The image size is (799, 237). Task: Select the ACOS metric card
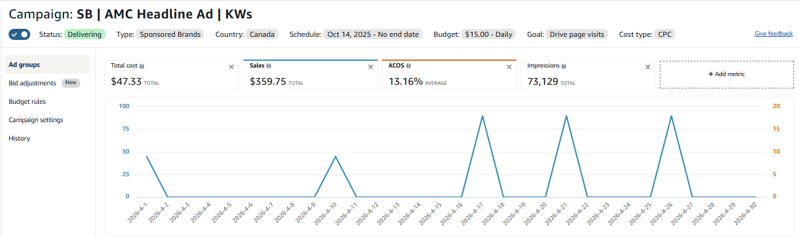pyautogui.click(x=448, y=75)
